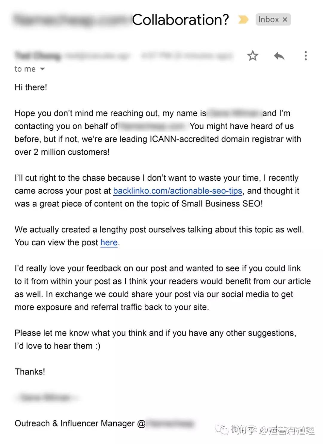This screenshot has height=444, width=323.
Task: Click the 'to me' recipient text
Action: pos(25,69)
